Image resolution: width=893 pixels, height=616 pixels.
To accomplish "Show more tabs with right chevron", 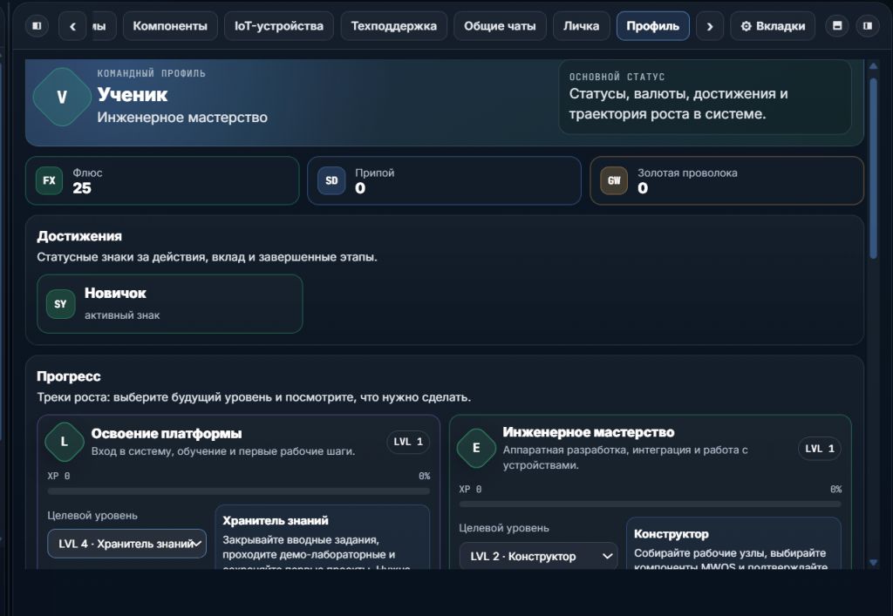I will pos(710,26).
